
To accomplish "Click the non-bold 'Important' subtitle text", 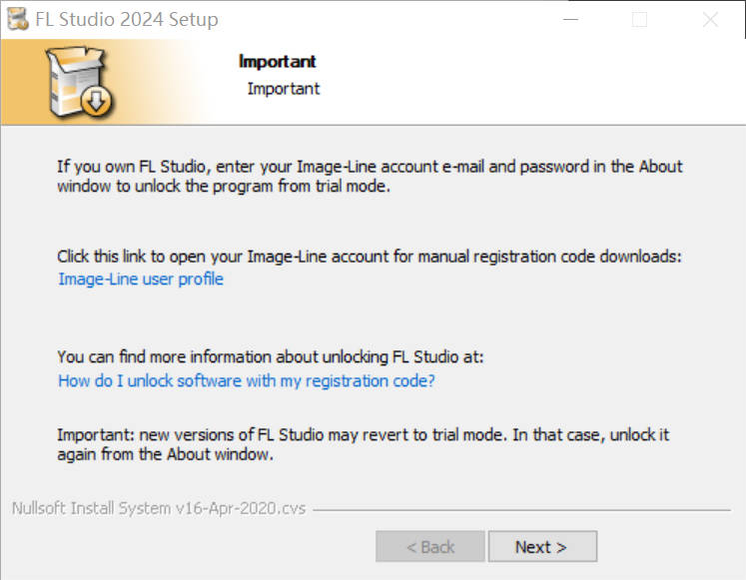I will (x=284, y=89).
